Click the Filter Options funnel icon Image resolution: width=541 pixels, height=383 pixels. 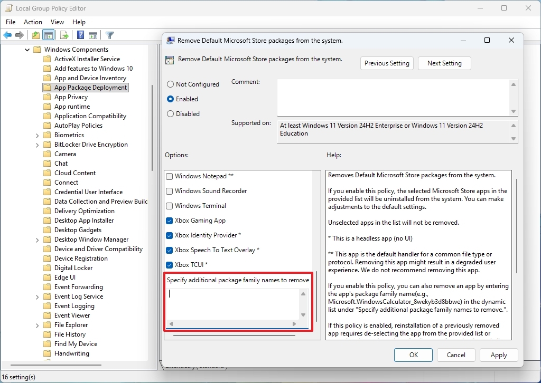[x=109, y=35]
